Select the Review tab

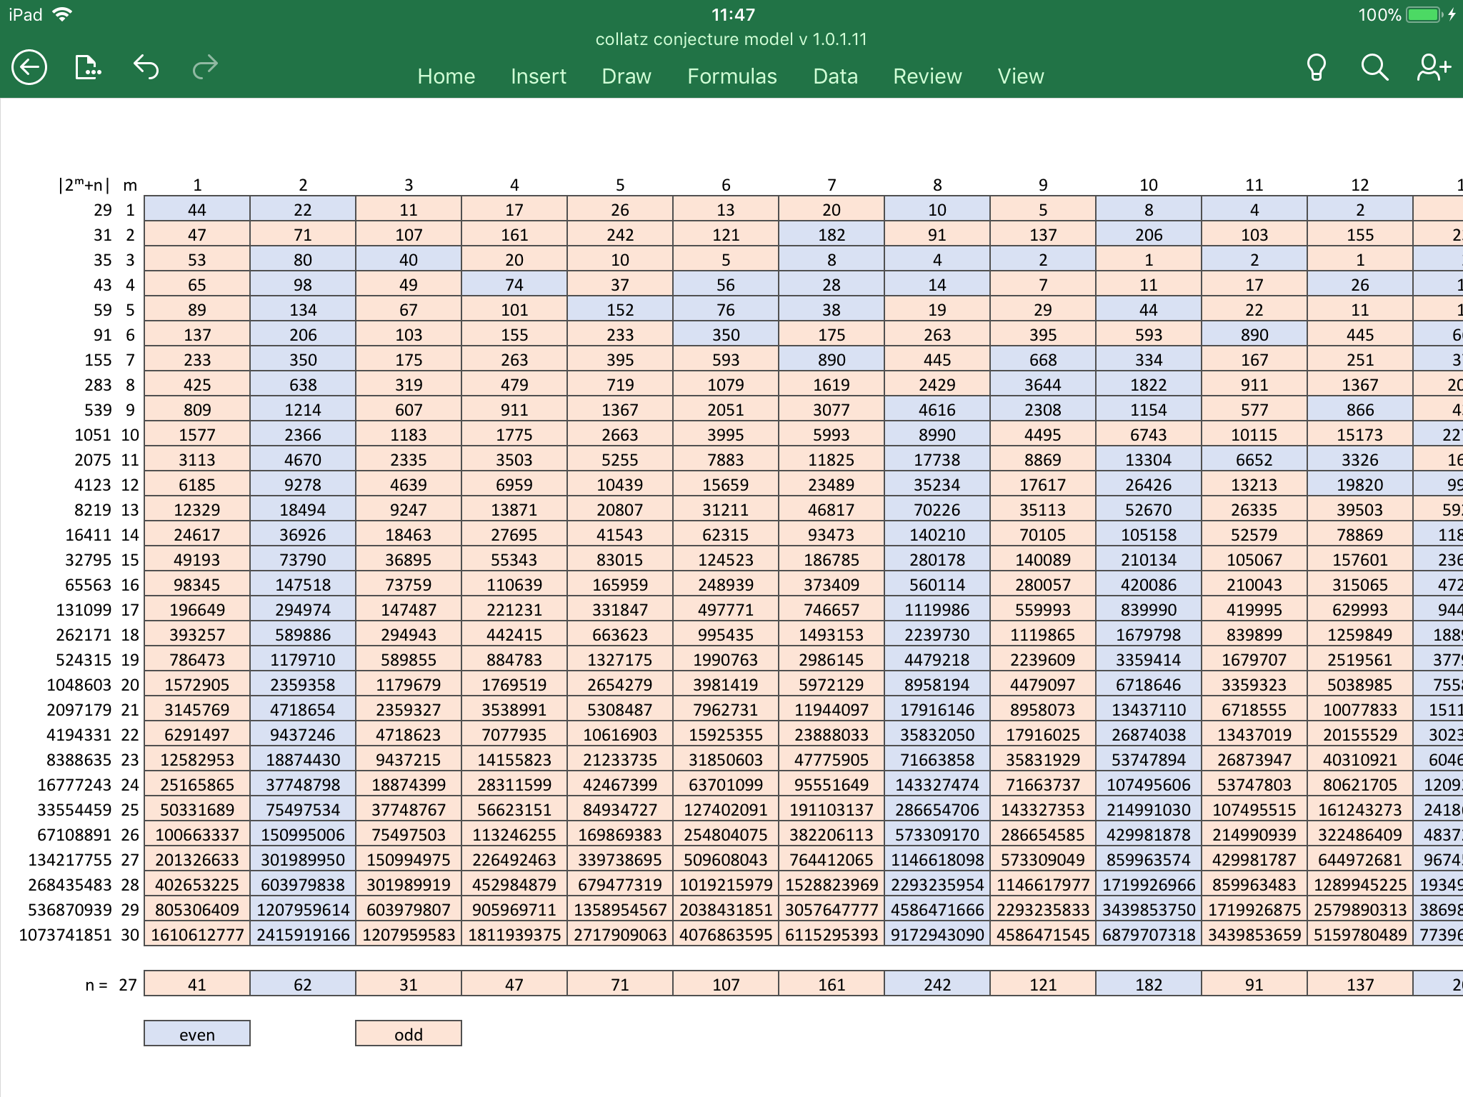click(x=927, y=76)
